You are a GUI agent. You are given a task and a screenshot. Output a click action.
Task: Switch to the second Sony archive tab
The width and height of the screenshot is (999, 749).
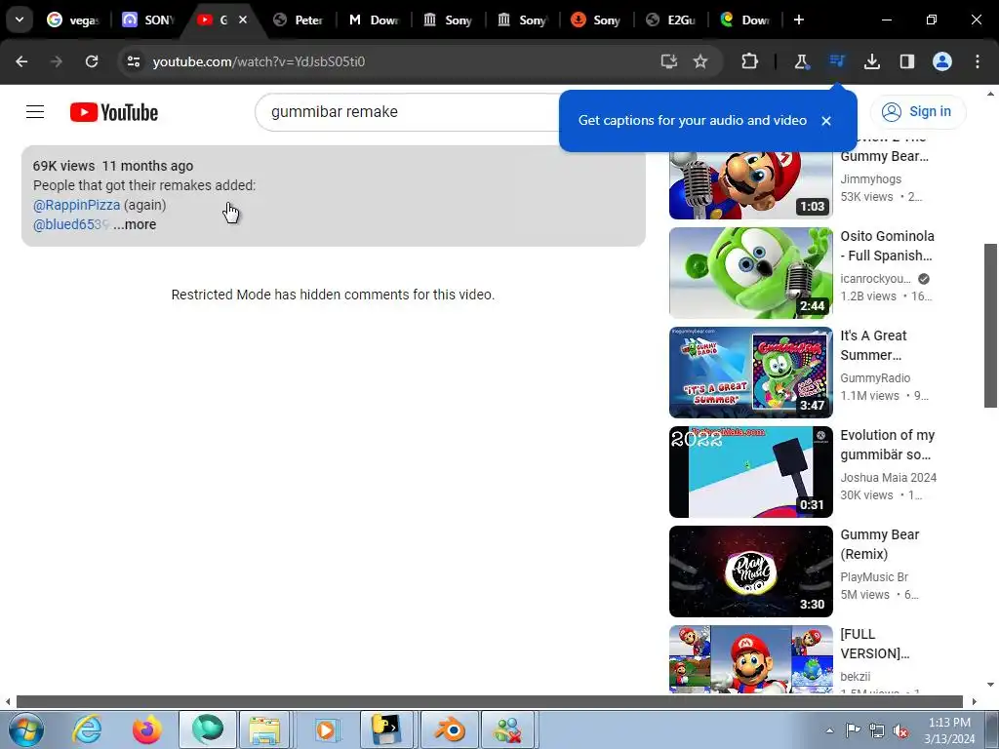click(522, 20)
